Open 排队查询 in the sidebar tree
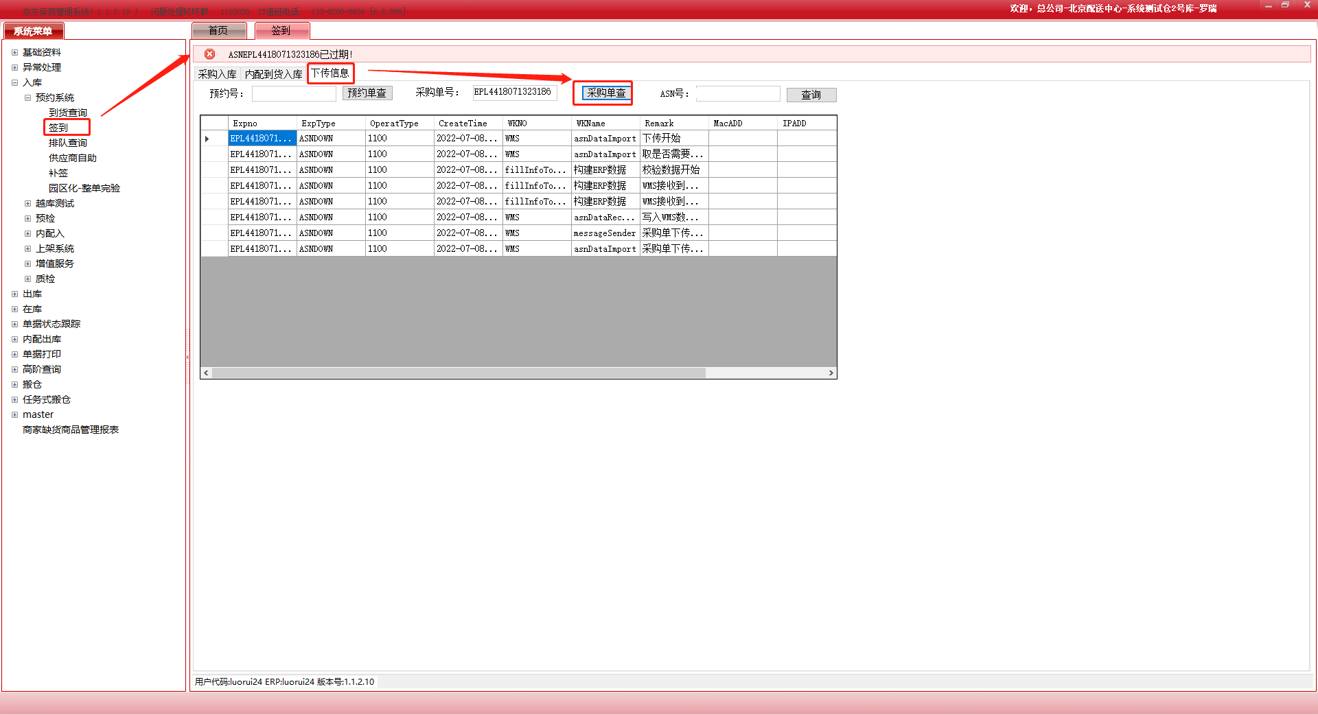The image size is (1318, 715). click(68, 143)
